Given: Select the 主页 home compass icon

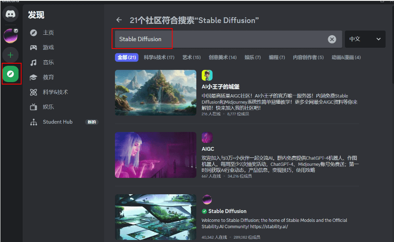Looking at the screenshot, I should (x=34, y=33).
